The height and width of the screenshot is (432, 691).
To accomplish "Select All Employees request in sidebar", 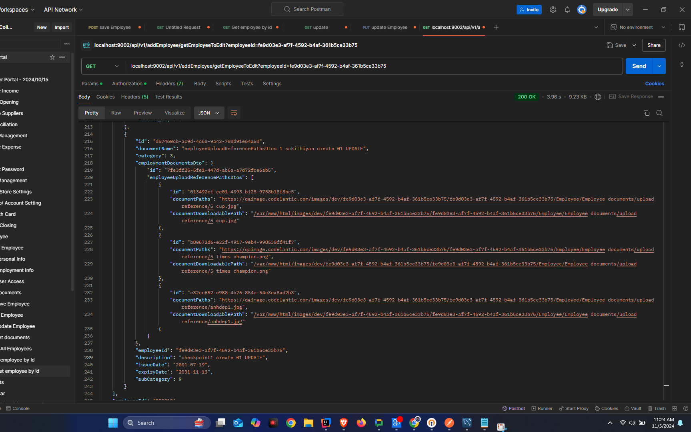I will (16, 349).
